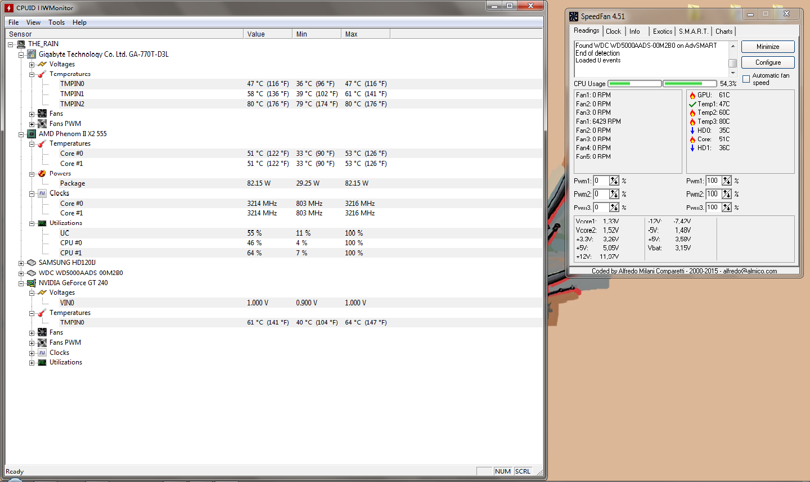The image size is (810, 482).
Task: Expand the SAMSUNG HD120IJ drive node
Action: tap(21, 263)
